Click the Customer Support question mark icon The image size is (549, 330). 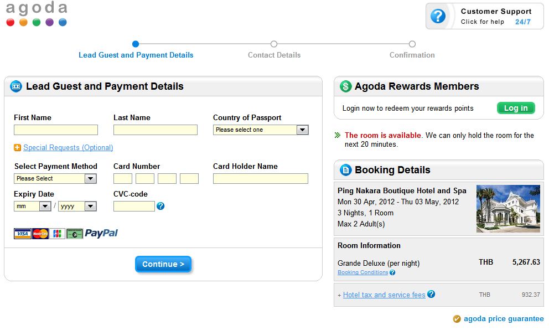438,16
